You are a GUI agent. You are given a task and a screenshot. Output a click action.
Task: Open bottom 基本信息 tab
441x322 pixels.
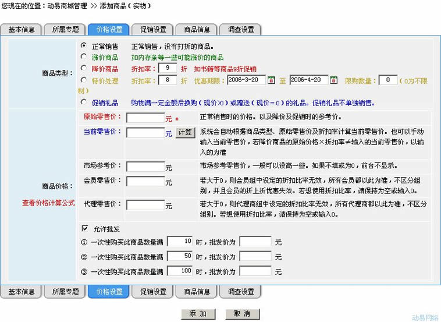point(21,292)
